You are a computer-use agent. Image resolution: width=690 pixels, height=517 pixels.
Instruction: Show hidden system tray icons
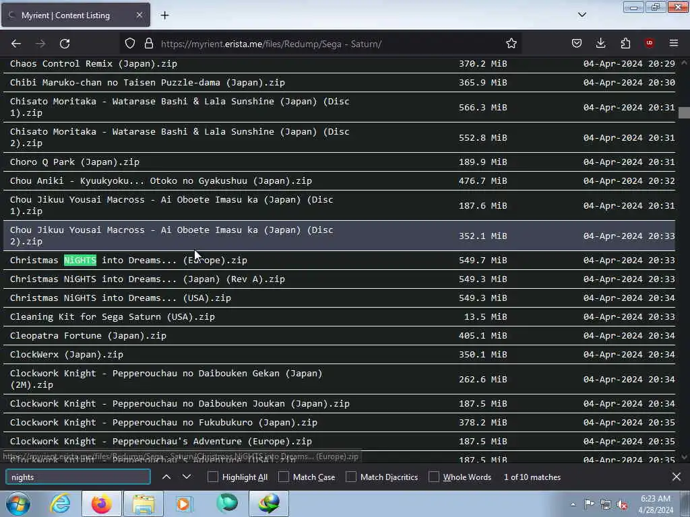coord(573,504)
